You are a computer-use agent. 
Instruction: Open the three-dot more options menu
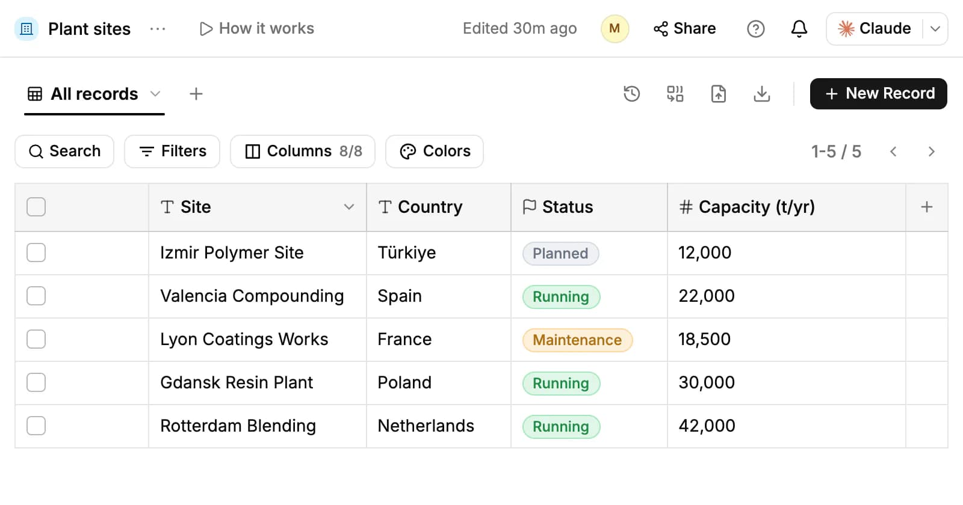(158, 29)
